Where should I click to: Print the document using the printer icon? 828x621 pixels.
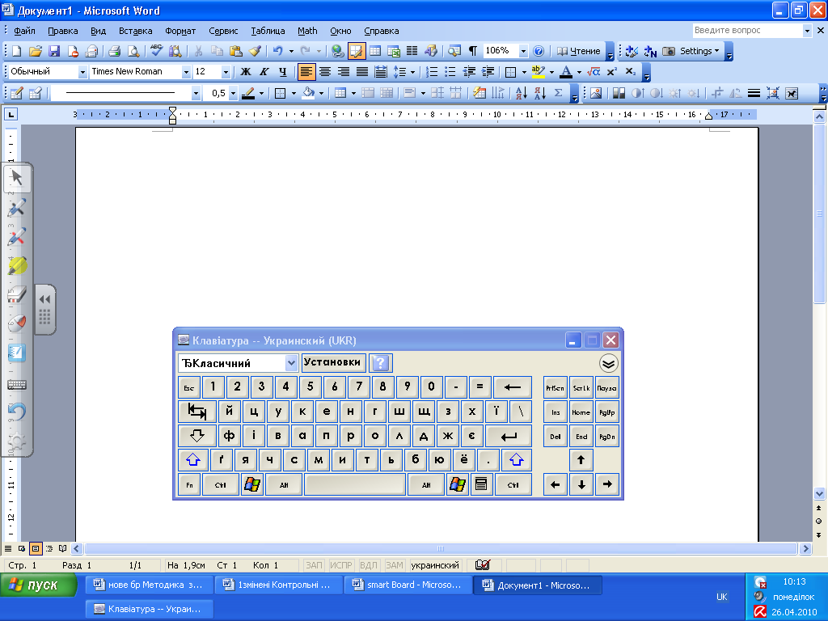pyautogui.click(x=115, y=51)
